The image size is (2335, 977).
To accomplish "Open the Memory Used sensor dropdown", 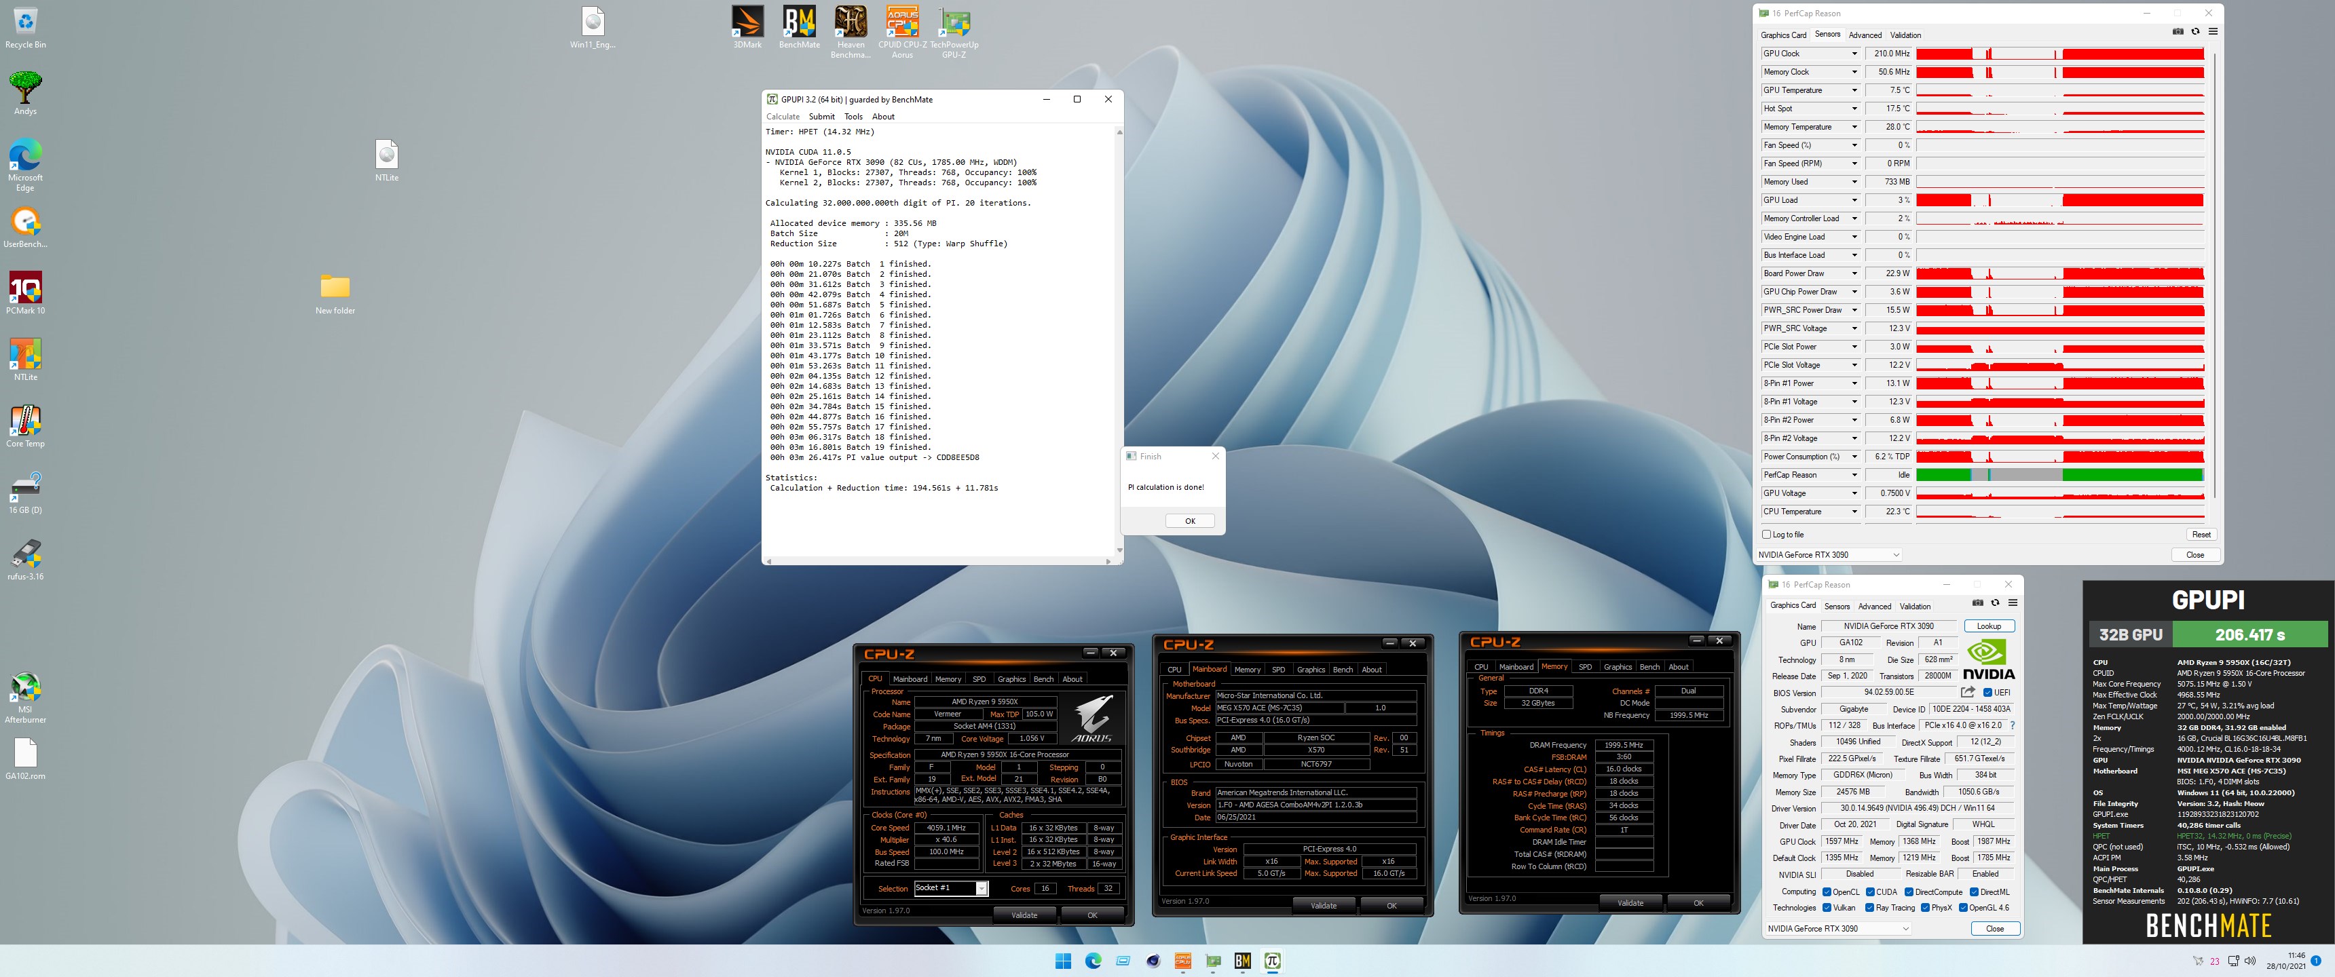I will coord(1854,182).
